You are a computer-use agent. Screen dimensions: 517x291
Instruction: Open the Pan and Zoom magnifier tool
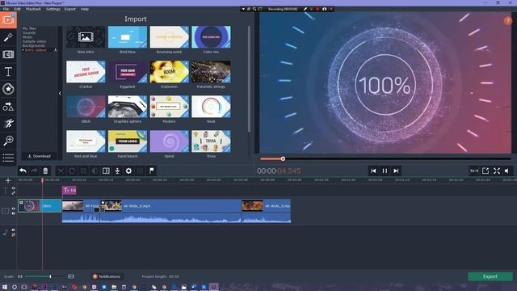8,141
